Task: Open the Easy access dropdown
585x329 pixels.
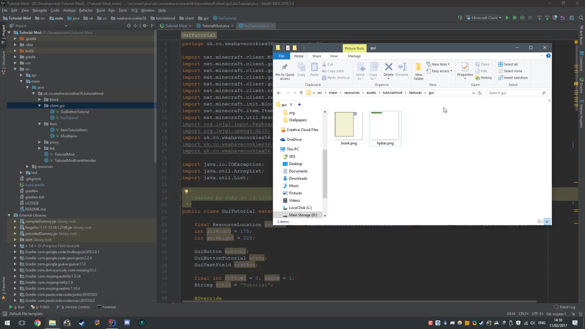Action: tap(439, 71)
